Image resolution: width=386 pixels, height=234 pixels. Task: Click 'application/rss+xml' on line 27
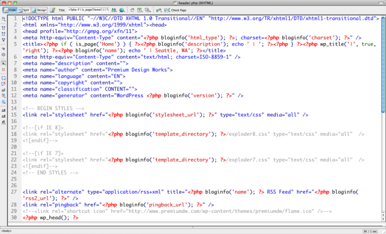coord(133,192)
